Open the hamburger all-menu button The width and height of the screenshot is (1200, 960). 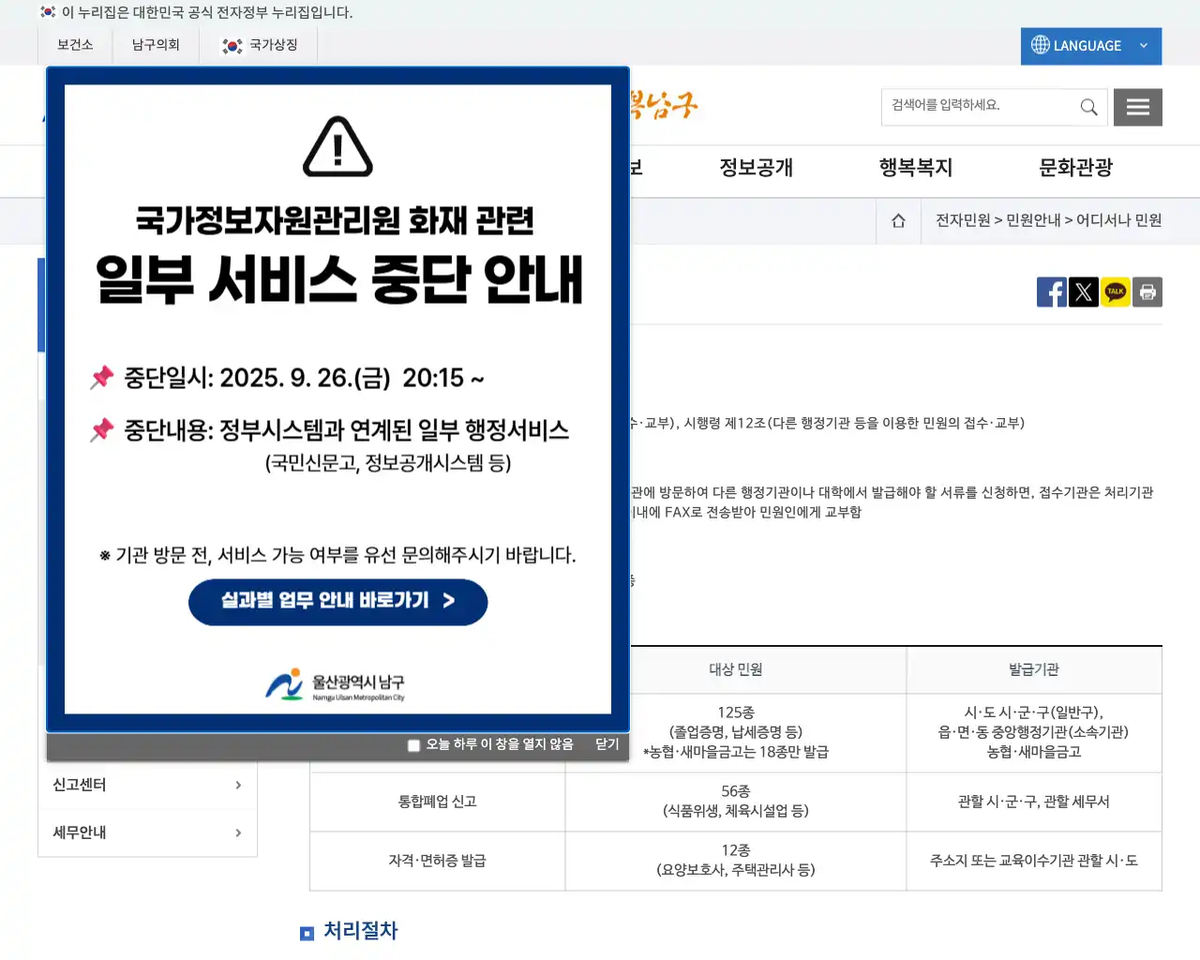1138,107
